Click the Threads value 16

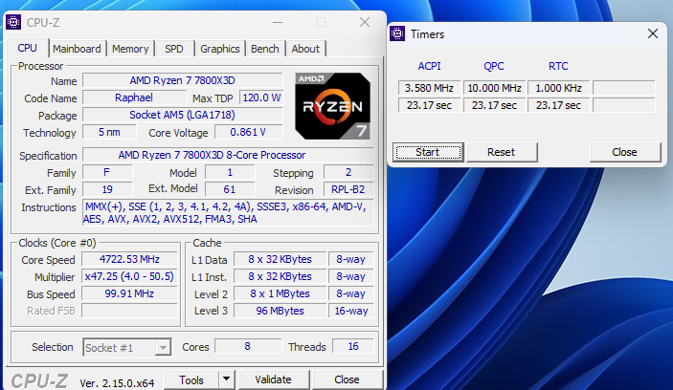click(353, 346)
